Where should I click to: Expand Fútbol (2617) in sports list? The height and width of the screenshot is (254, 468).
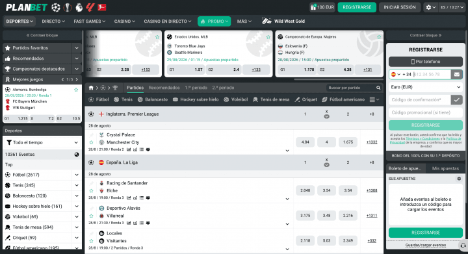[77, 175]
